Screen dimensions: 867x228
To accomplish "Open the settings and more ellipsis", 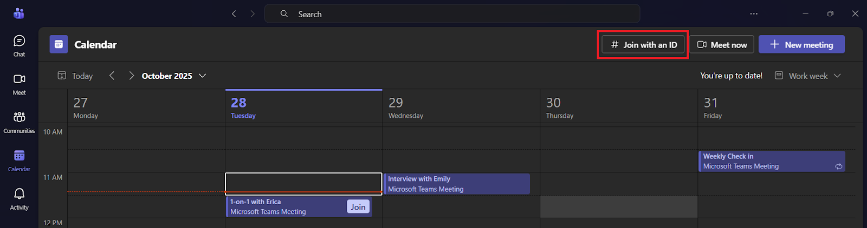I will 754,14.
